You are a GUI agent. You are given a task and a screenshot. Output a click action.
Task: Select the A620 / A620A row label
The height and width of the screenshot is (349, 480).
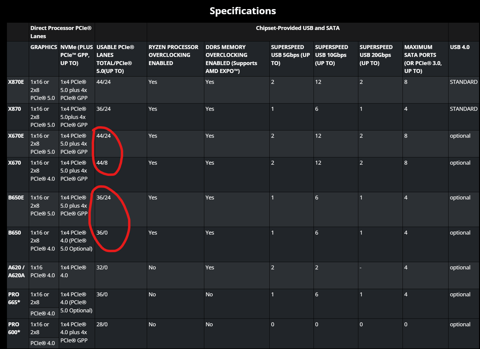[x=16, y=272]
